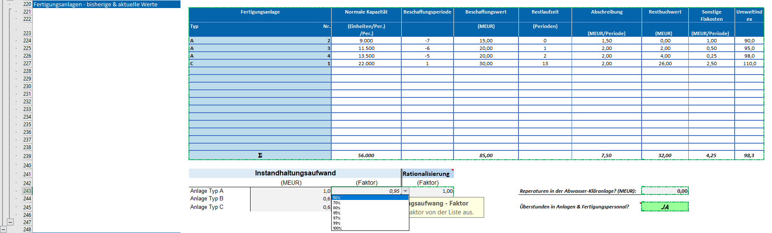Click the Abschreibung column header
The image size is (772, 233).
pos(607,12)
